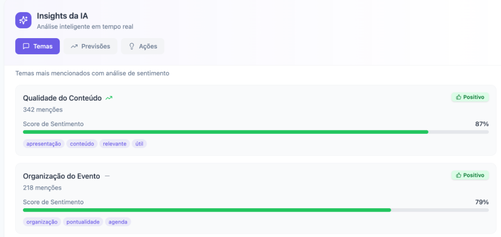Select the conteúdo tag chip
The width and height of the screenshot is (501, 237).
(82, 144)
